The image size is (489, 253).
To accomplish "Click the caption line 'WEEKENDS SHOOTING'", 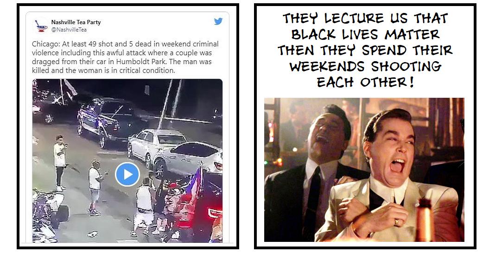I will click(x=366, y=66).
